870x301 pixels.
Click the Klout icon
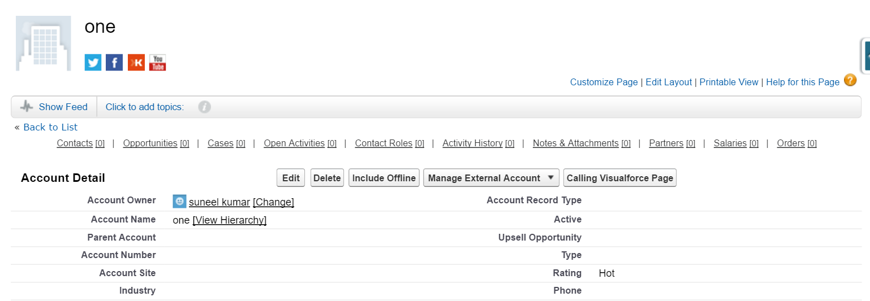(x=136, y=62)
